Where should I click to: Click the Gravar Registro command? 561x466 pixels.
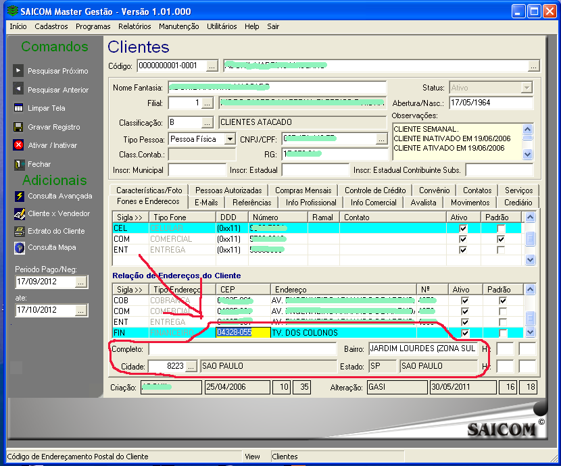pos(54,127)
